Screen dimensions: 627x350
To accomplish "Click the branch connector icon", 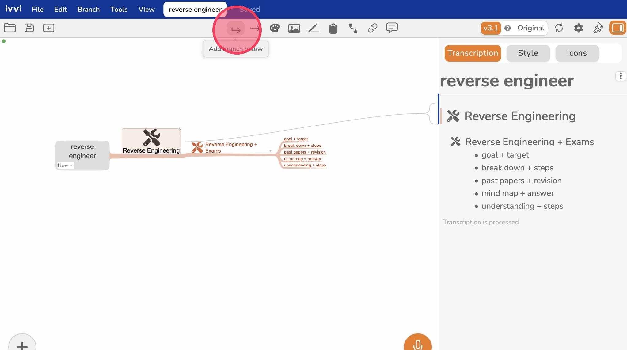I will click(353, 28).
